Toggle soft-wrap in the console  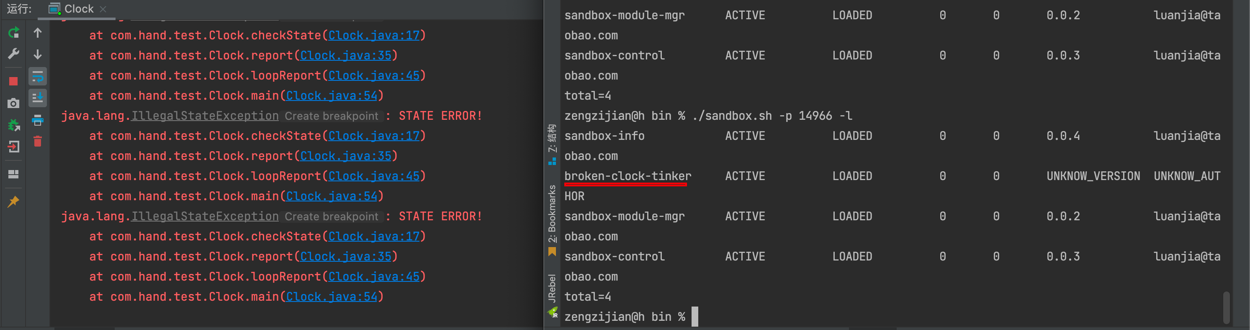coord(38,76)
